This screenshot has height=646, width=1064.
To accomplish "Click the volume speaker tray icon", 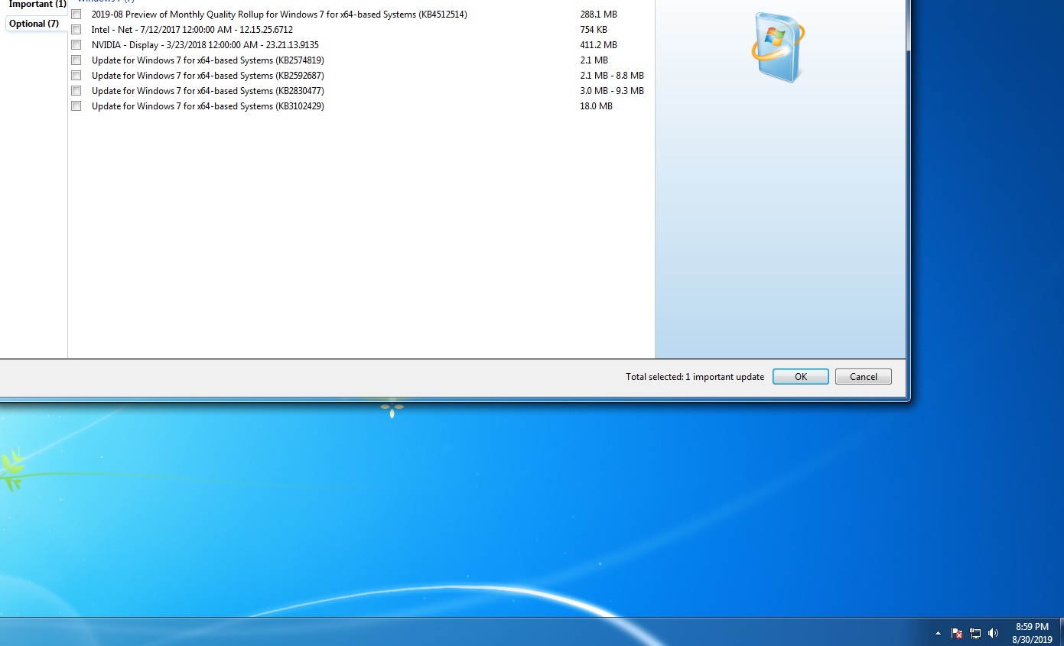I will coord(993,633).
